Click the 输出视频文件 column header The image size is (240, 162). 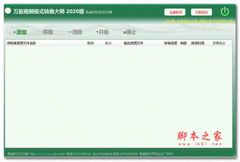pos(134,43)
